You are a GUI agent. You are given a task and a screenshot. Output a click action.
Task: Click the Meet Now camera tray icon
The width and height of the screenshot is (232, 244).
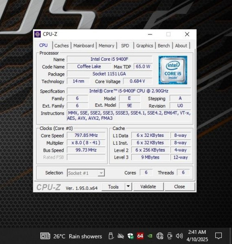[170, 236]
